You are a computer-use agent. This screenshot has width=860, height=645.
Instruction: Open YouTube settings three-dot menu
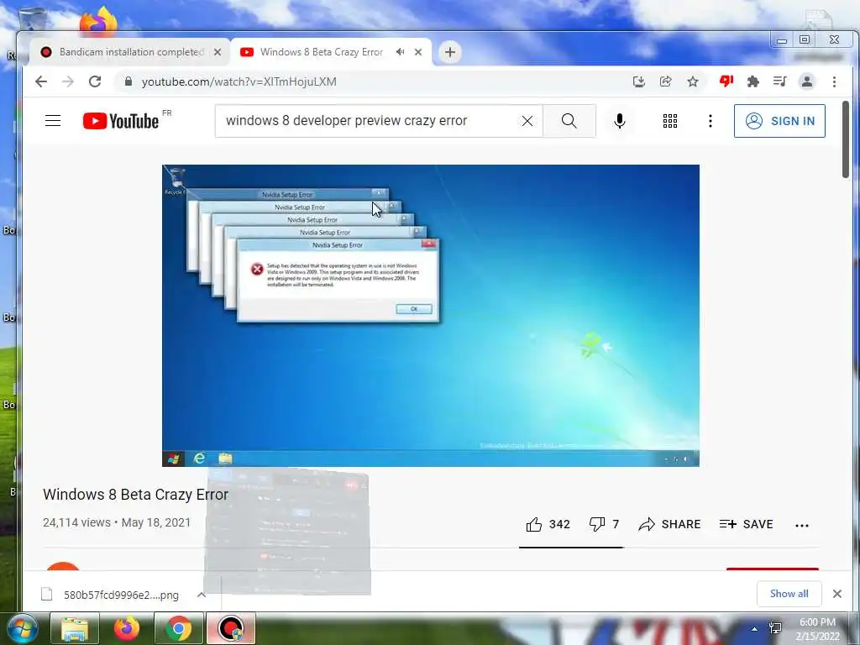point(711,121)
